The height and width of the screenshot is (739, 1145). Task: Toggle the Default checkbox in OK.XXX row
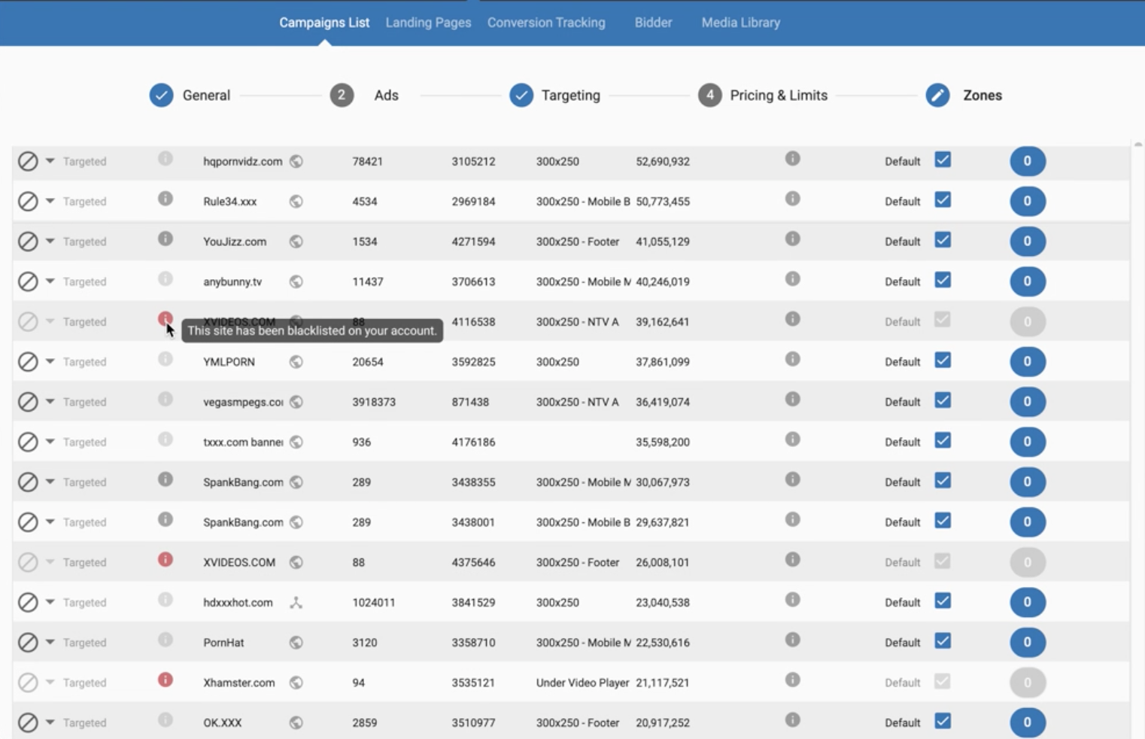click(943, 721)
